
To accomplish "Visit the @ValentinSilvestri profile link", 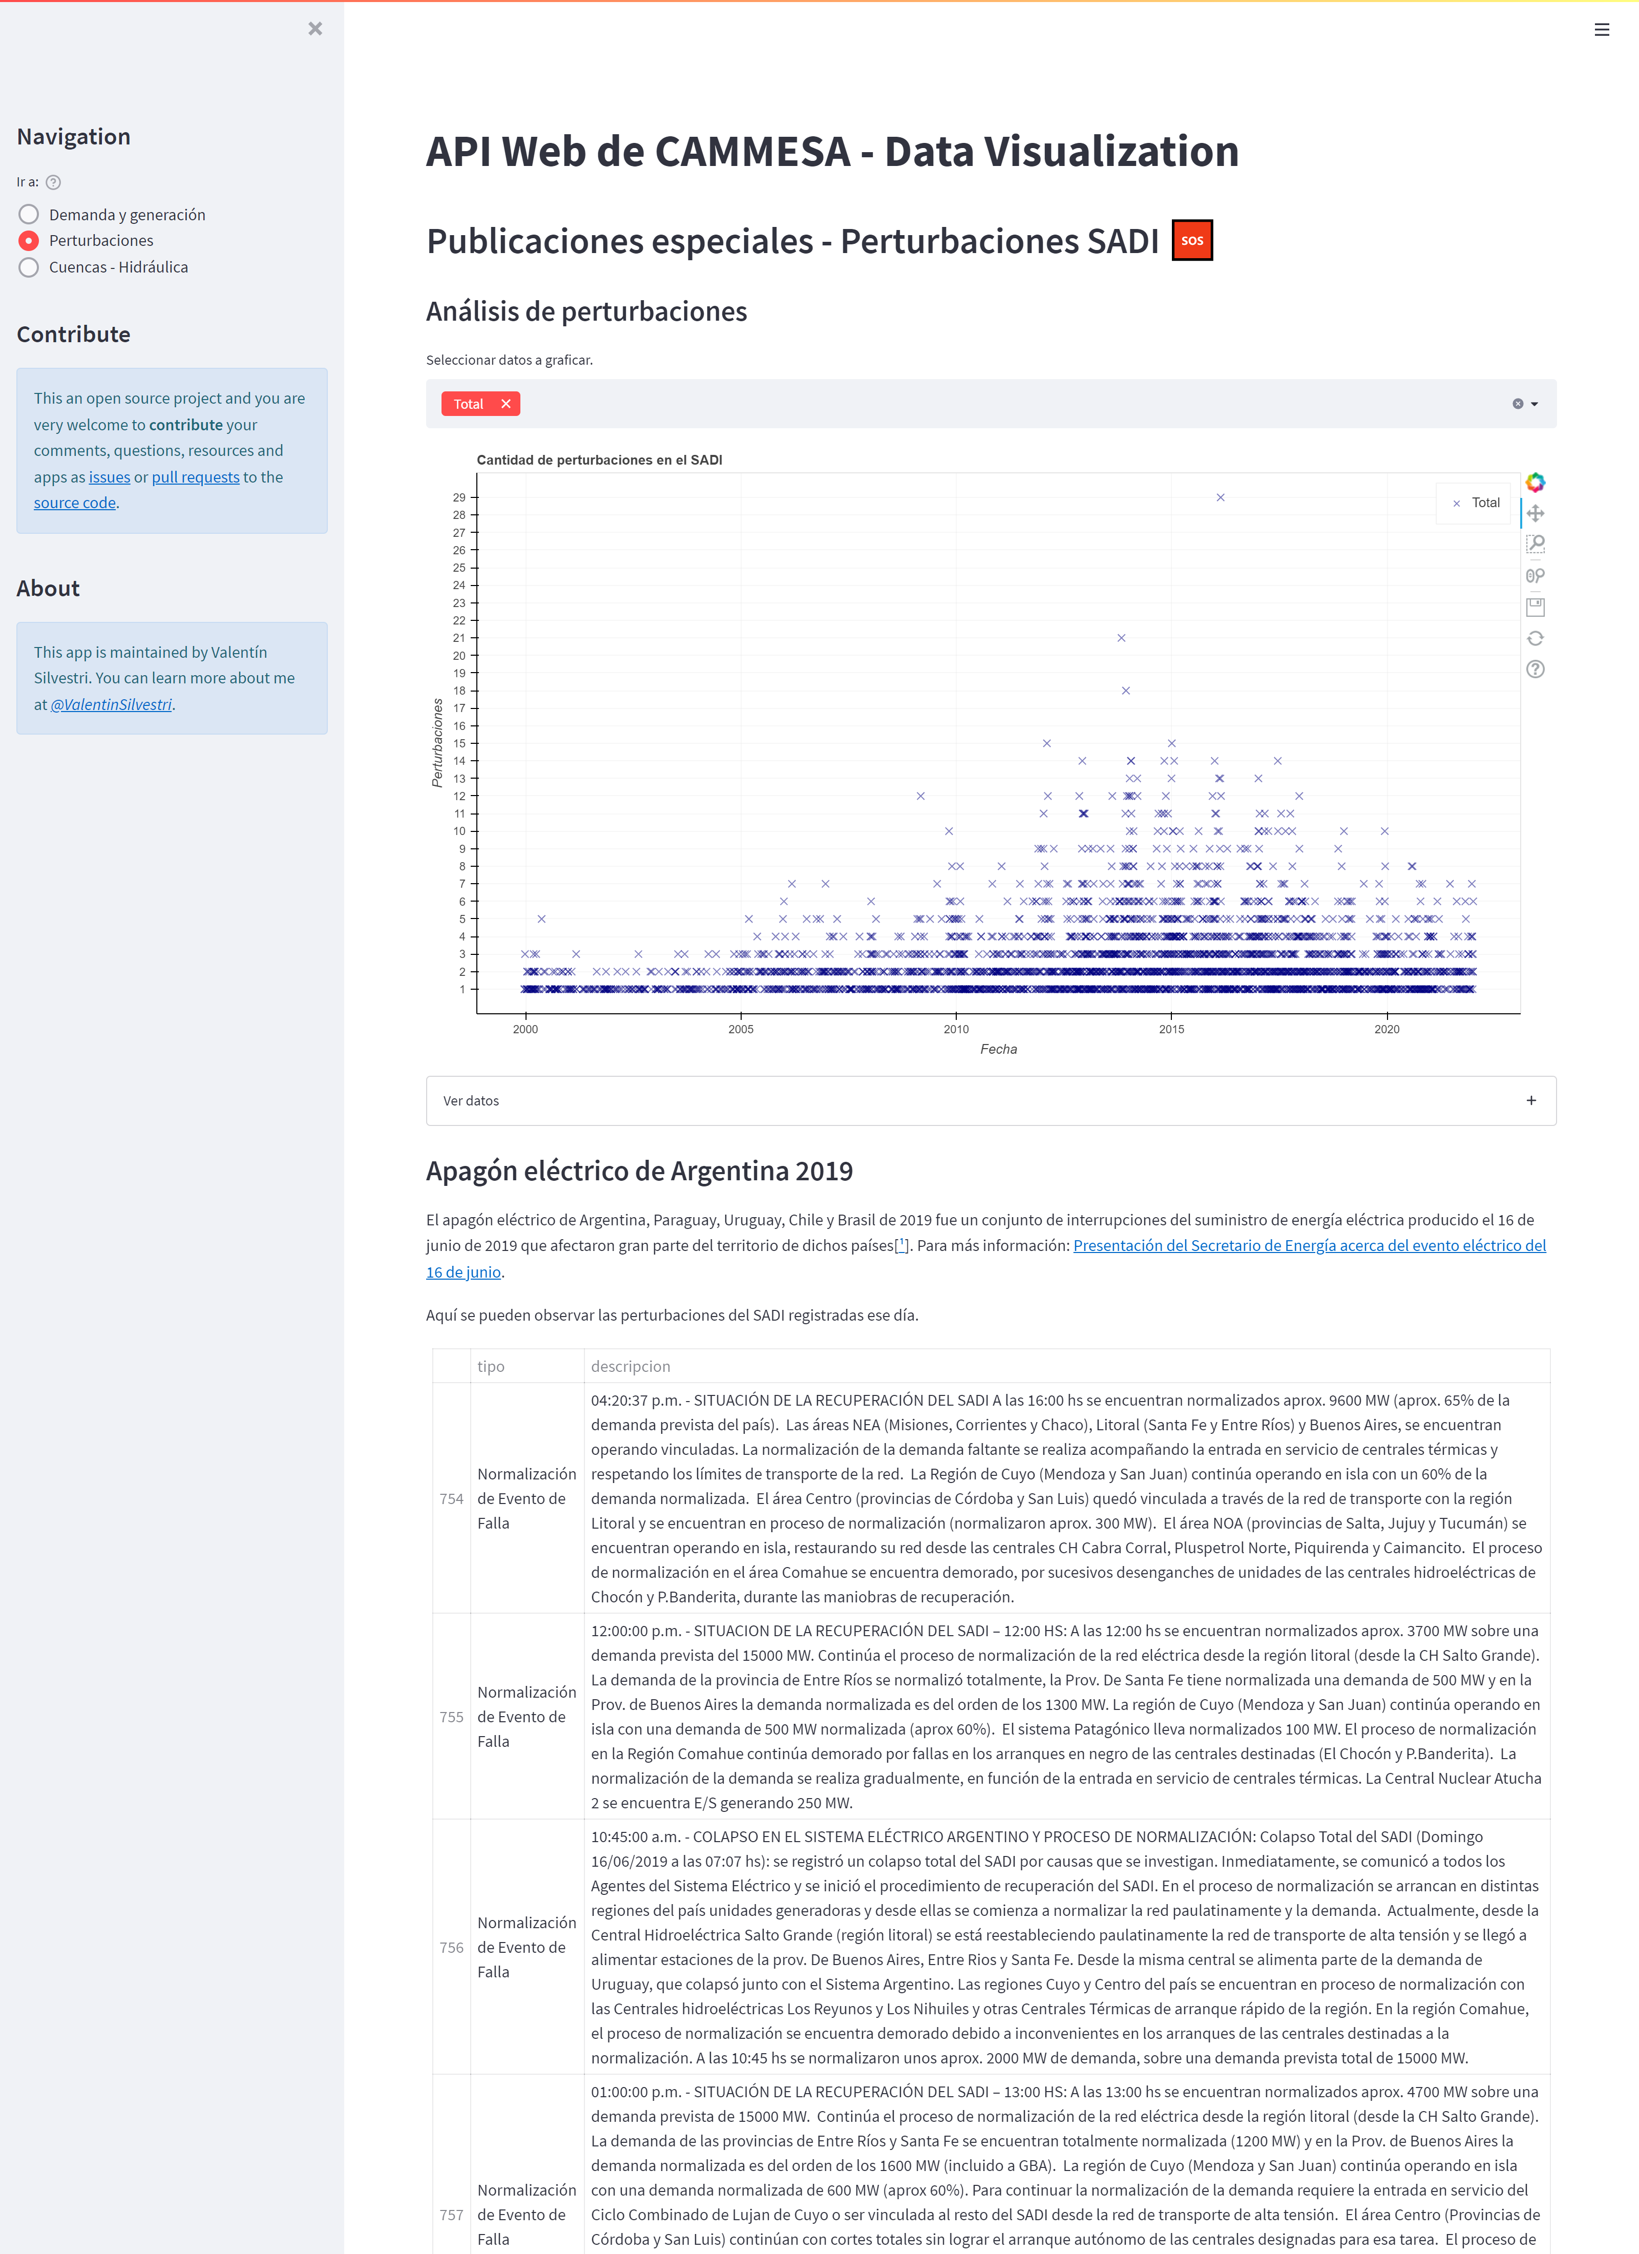I will tap(111, 704).
